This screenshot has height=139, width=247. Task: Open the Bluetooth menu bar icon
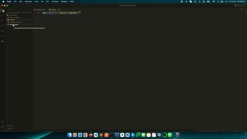coord(200,2)
